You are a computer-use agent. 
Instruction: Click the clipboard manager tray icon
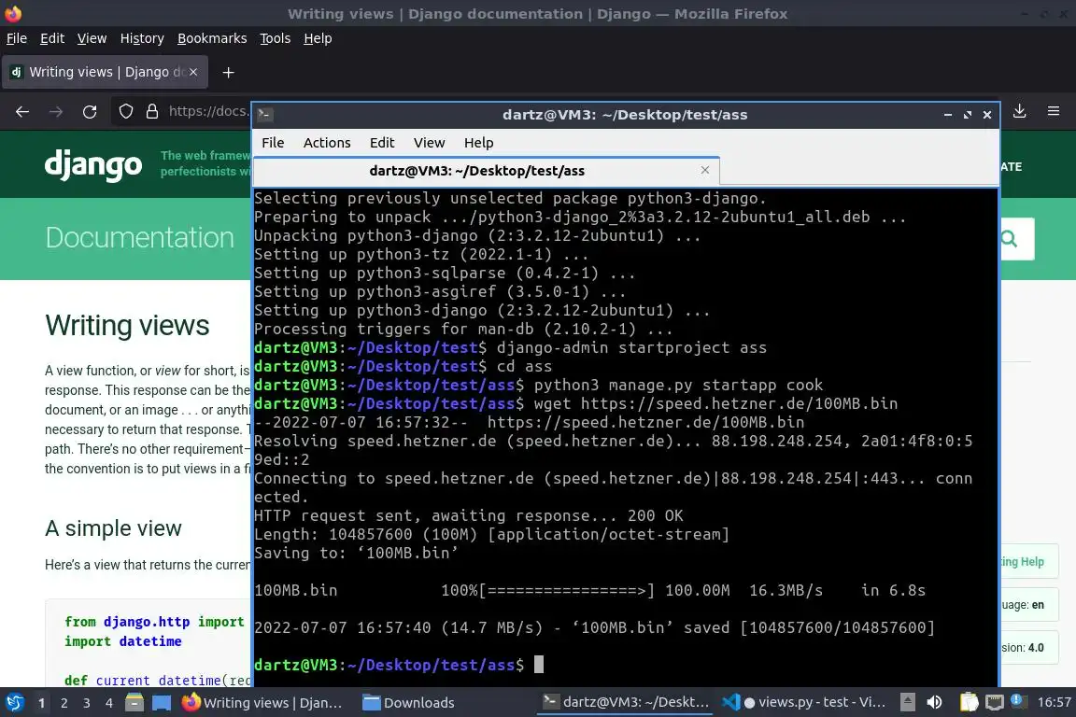(x=969, y=702)
